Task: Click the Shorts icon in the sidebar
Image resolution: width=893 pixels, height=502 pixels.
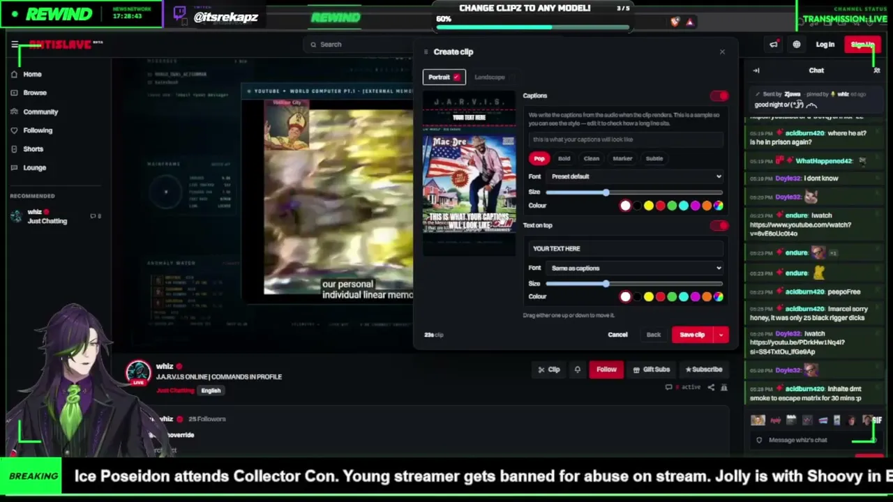Action: tap(14, 149)
